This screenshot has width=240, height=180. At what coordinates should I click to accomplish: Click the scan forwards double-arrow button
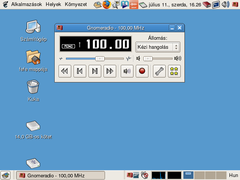click(x=110, y=71)
